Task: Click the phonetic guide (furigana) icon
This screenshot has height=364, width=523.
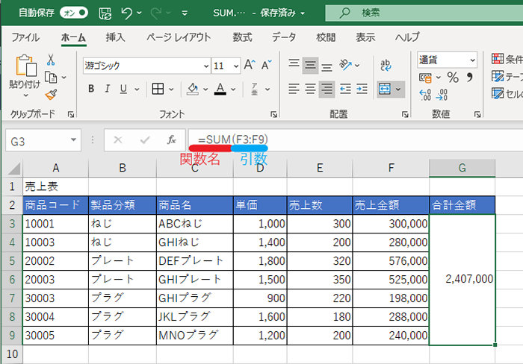Action: point(255,89)
